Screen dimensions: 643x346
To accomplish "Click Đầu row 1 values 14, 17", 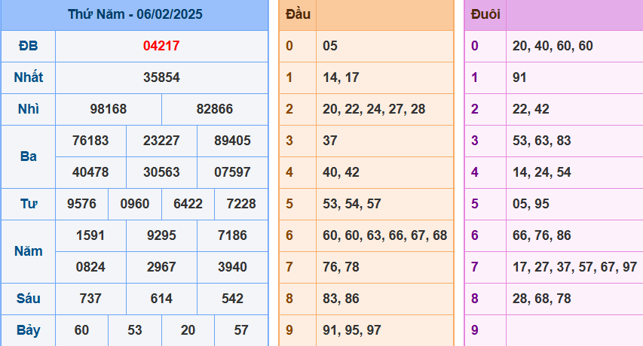I will [341, 77].
